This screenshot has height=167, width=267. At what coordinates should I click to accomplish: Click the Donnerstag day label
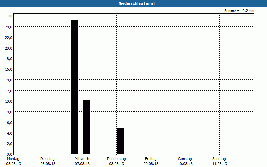click(116, 159)
